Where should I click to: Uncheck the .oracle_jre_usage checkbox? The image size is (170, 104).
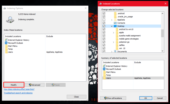coord(104,16)
